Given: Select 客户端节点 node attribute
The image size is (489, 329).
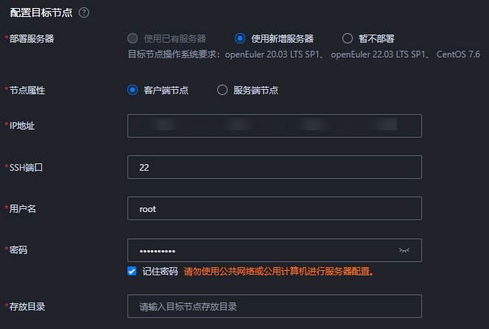Looking at the screenshot, I should pos(133,90).
